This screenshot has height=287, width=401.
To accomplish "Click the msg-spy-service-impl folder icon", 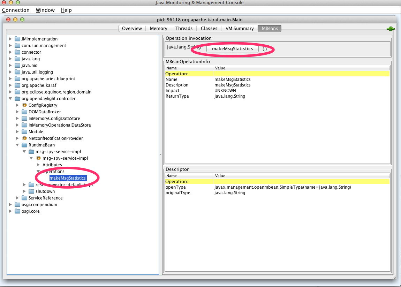I will pyautogui.click(x=31, y=152).
